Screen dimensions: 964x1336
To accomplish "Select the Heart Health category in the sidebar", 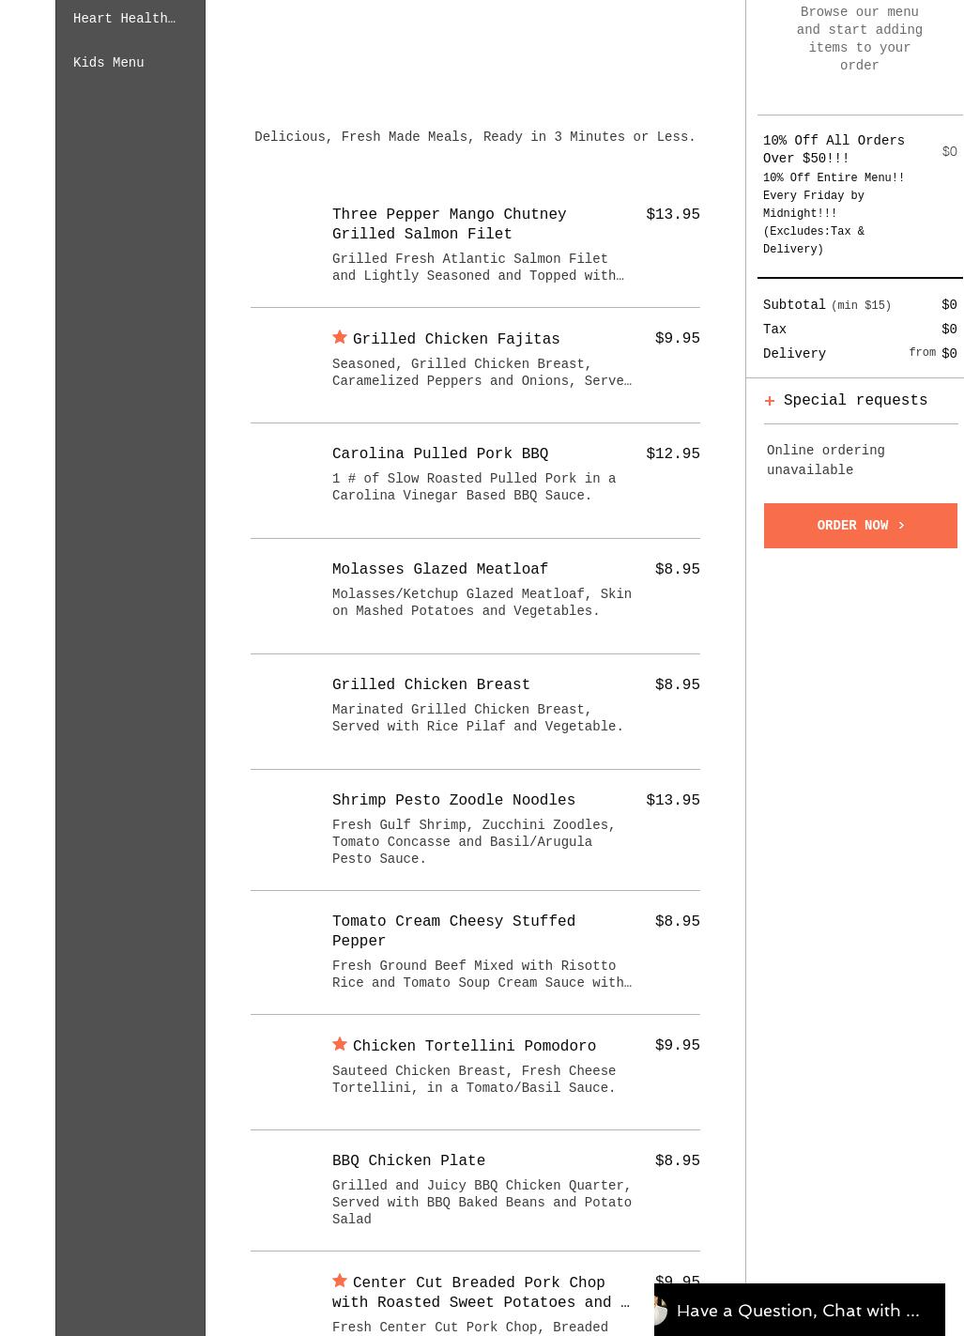I will [124, 19].
